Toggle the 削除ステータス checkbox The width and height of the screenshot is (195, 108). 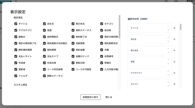tap(44, 76)
